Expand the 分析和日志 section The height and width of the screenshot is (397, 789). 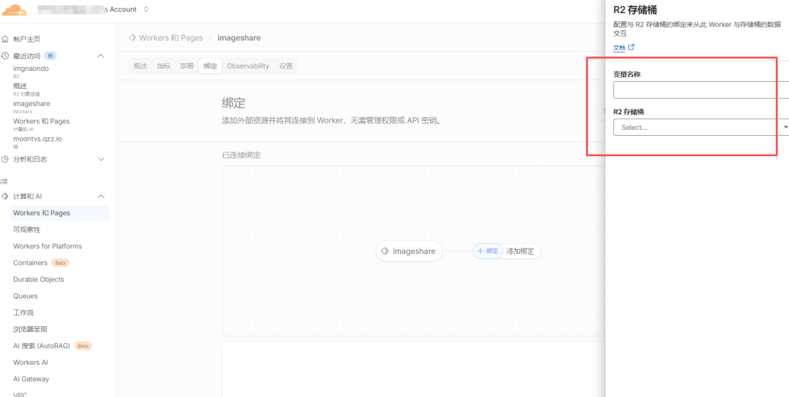pyautogui.click(x=101, y=159)
